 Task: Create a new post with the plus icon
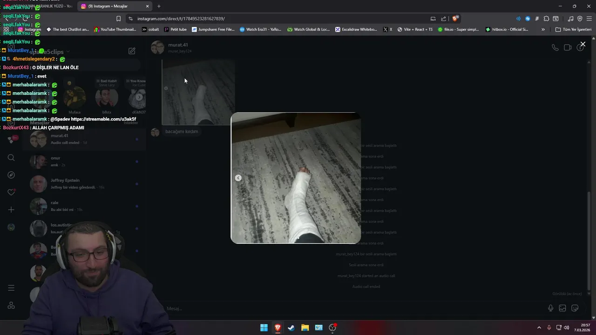point(11,210)
